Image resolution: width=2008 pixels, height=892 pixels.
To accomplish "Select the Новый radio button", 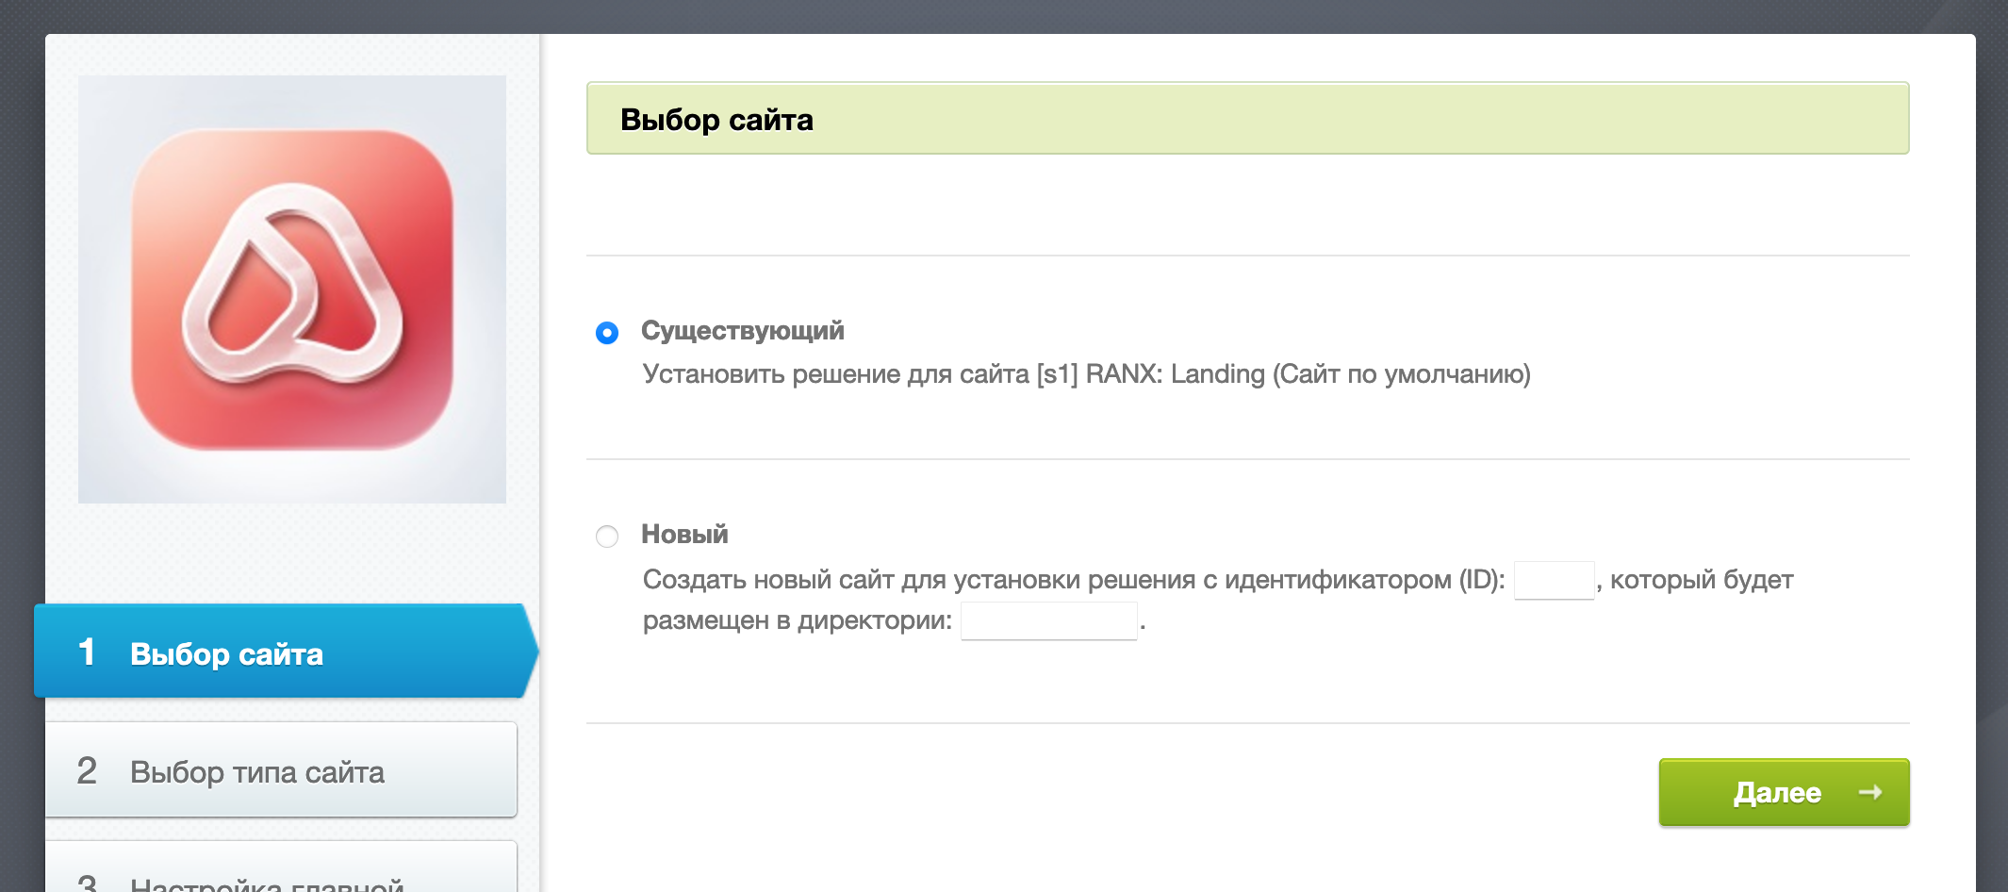I will (x=607, y=537).
